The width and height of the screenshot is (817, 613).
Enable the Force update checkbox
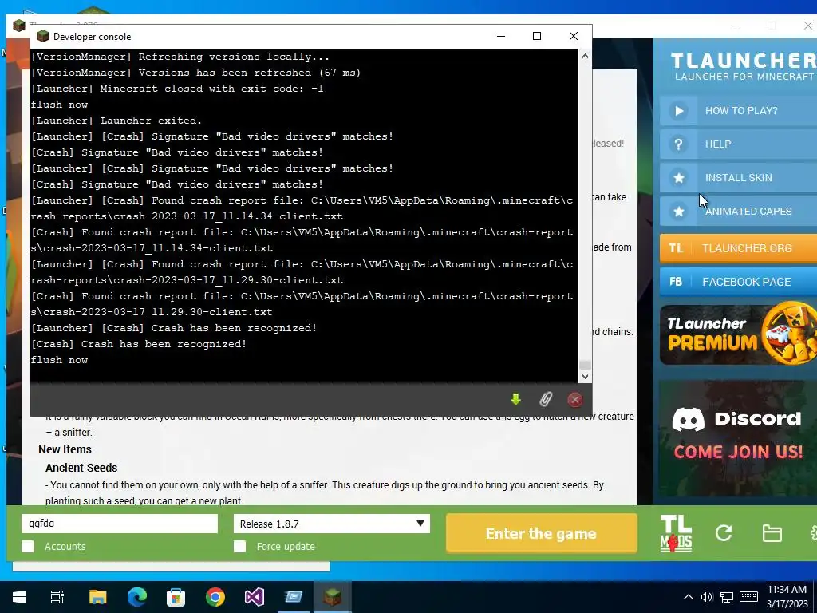point(239,546)
